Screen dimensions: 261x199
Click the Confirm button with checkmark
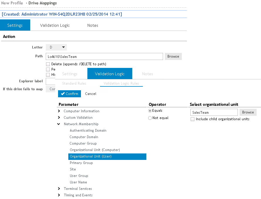(x=70, y=94)
